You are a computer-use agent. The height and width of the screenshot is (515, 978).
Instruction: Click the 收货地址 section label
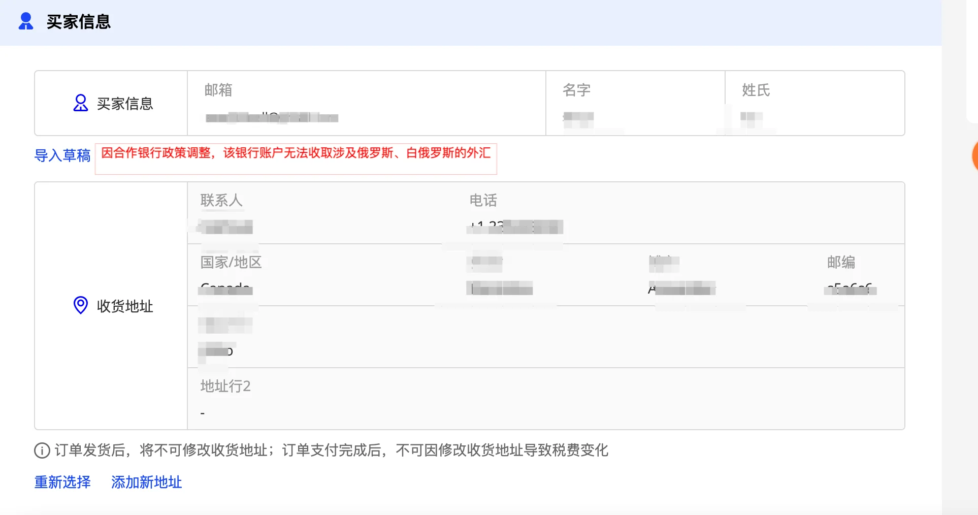125,306
